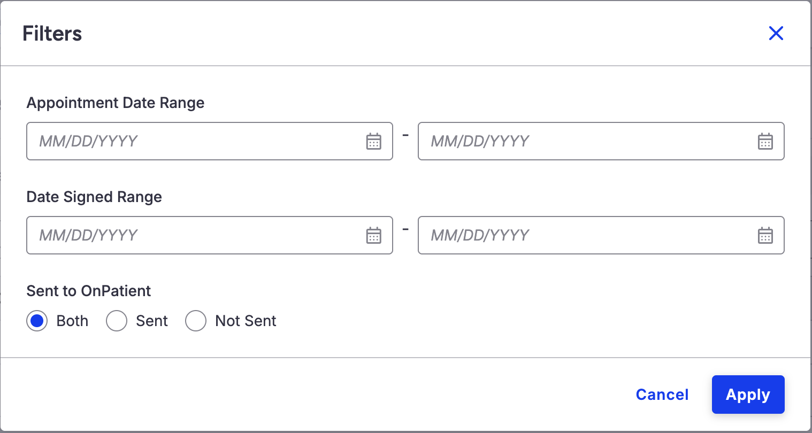Image resolution: width=812 pixels, height=433 pixels.
Task: Apply the selected filters
Action: (748, 395)
